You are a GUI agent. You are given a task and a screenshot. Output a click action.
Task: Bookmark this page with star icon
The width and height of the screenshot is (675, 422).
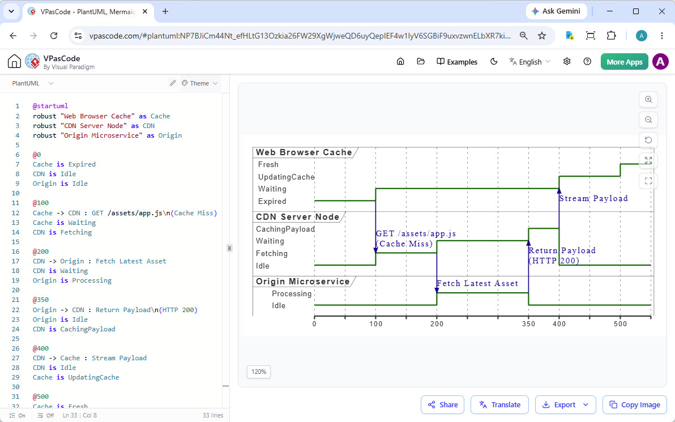pyautogui.click(x=542, y=36)
